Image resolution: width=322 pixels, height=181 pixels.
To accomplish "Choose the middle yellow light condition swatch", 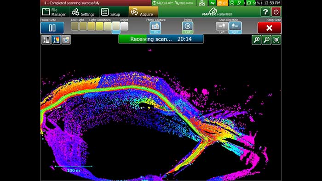I will tap(99, 26).
